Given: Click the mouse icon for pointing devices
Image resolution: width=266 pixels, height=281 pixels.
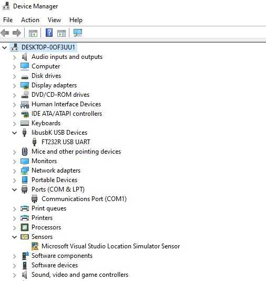Looking at the screenshot, I should (25, 152).
